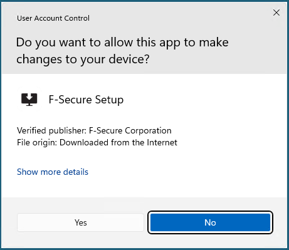Click the word 'Internet' in file origin
The height and width of the screenshot is (250, 289).
pyautogui.click(x=162, y=142)
